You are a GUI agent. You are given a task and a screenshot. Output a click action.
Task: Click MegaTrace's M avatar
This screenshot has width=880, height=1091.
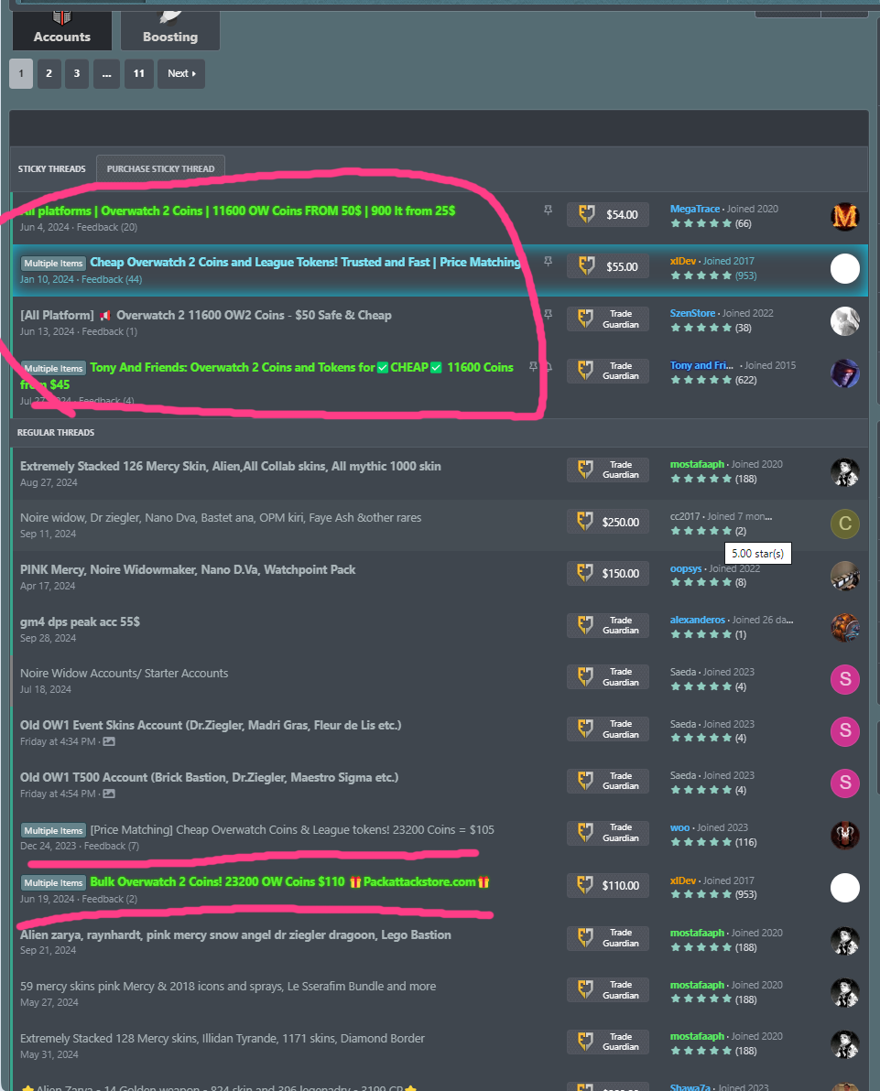pyautogui.click(x=845, y=216)
